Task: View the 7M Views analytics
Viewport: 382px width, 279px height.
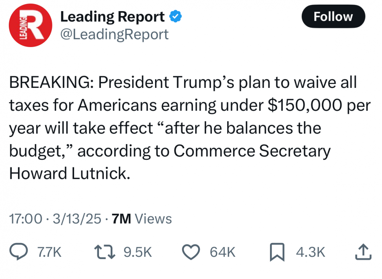Action: click(x=141, y=219)
